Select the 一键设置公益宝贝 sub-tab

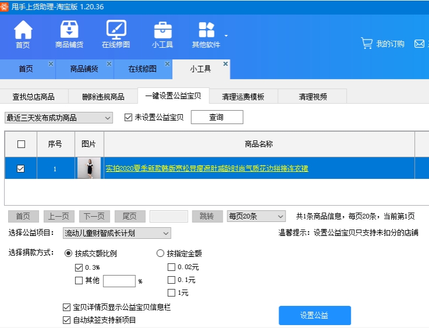(173, 96)
